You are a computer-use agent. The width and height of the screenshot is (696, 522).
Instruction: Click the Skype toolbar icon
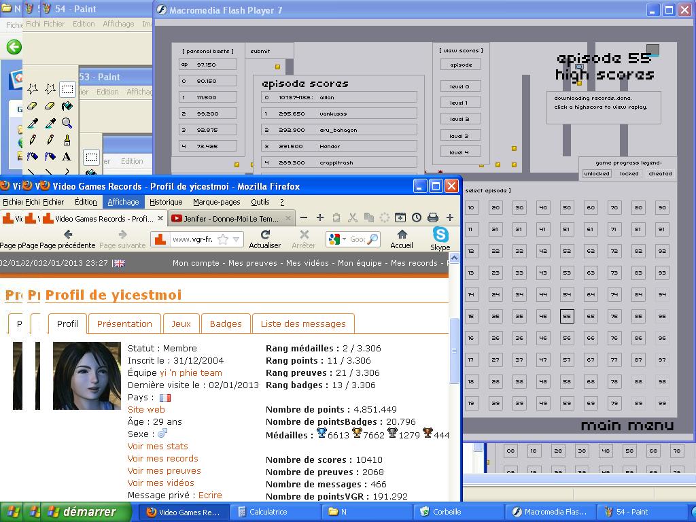tap(440, 234)
